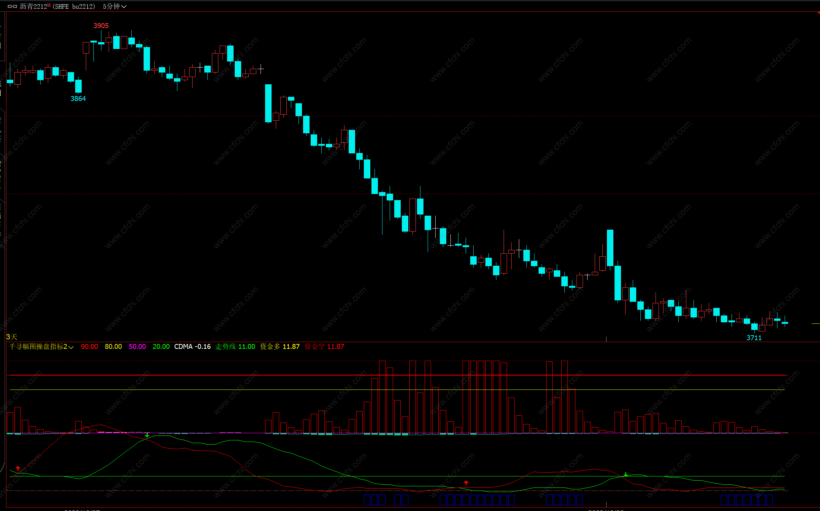Click the 沥青2212 contract title
820x511 pixels.
click(33, 6)
